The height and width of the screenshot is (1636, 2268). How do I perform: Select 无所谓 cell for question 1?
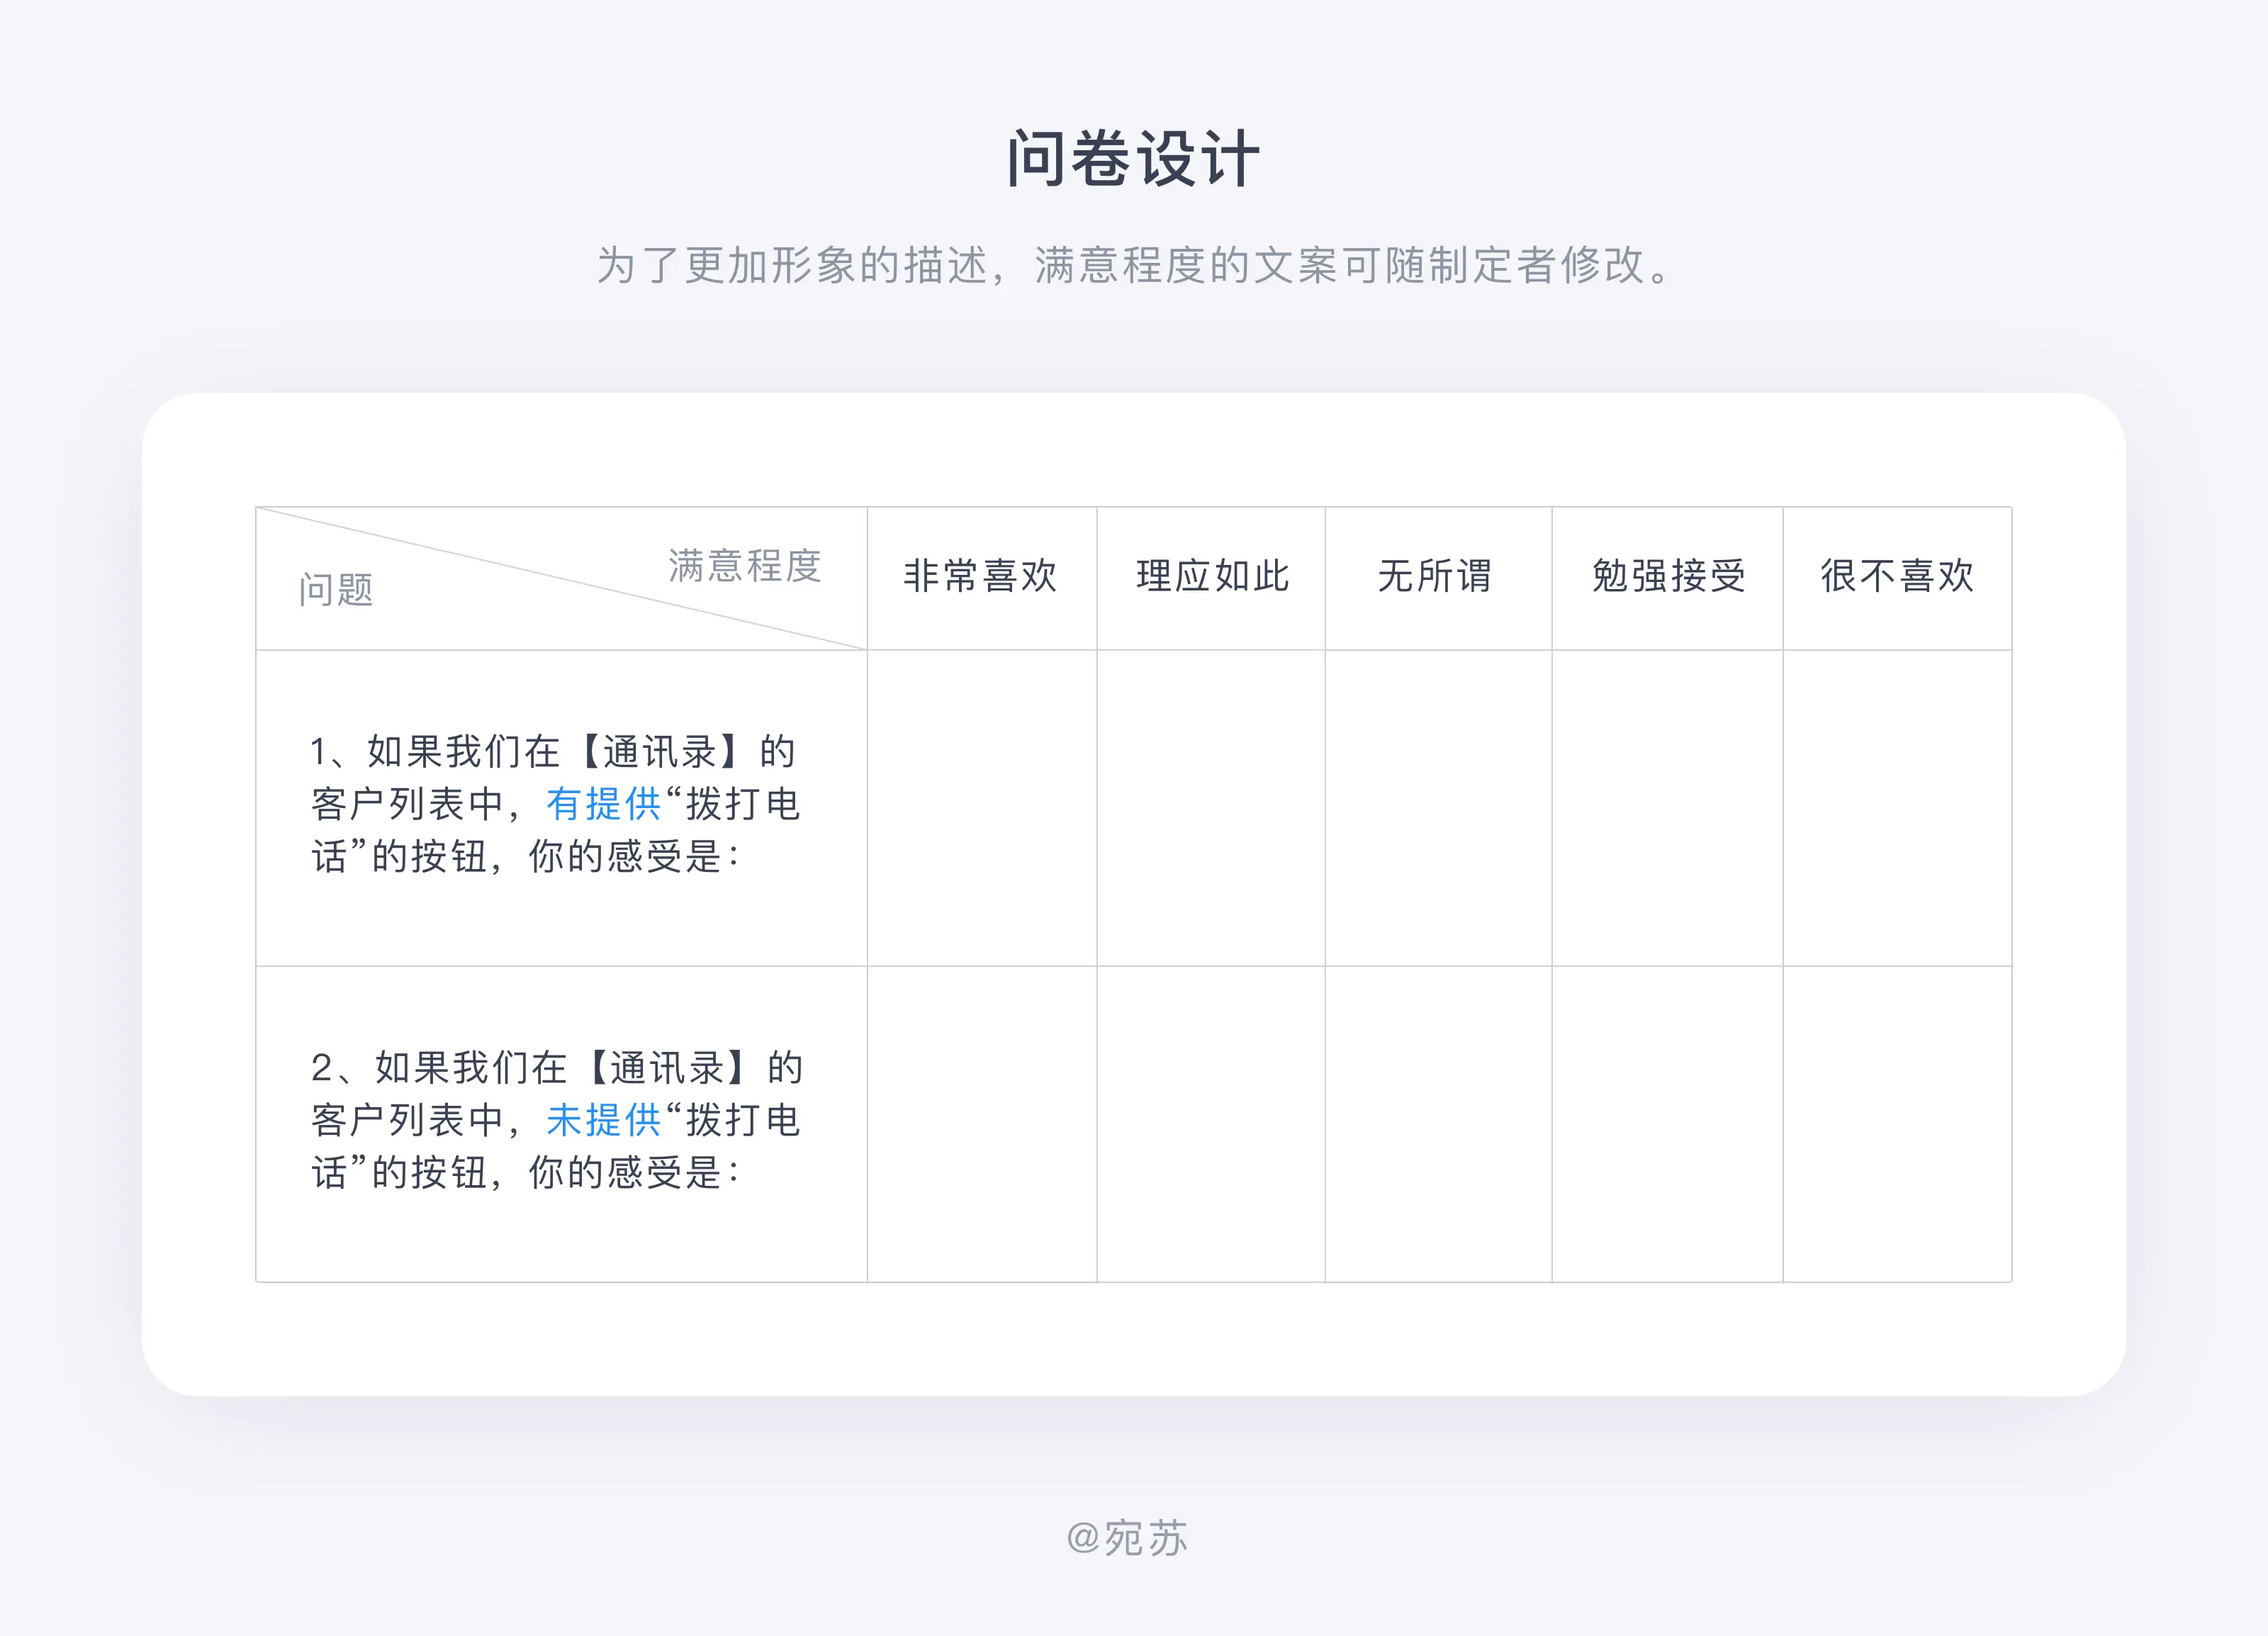pos(1438,808)
